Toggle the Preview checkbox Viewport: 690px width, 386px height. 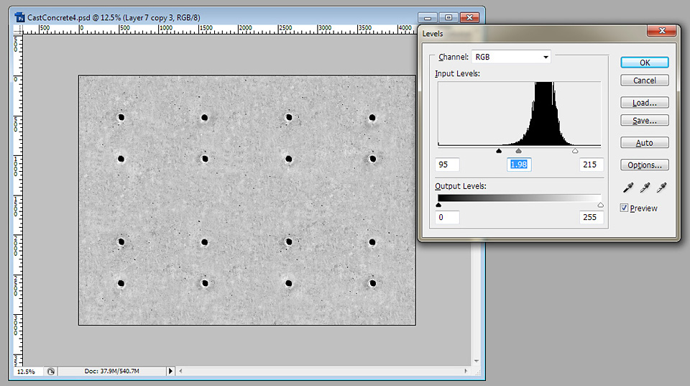tap(624, 208)
